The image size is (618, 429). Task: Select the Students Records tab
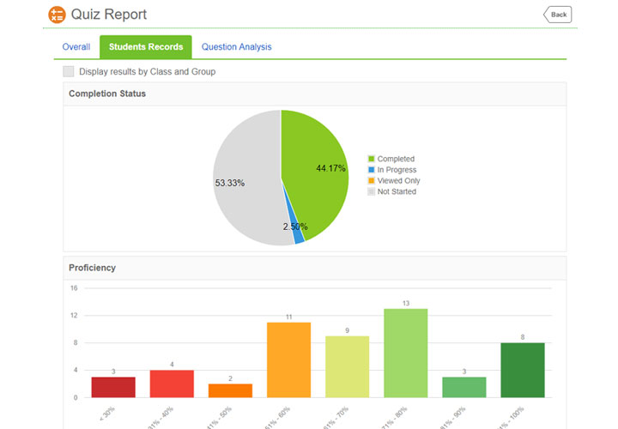coord(145,47)
